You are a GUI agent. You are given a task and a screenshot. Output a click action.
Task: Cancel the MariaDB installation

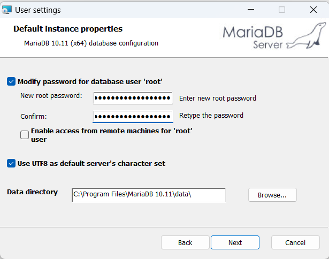295,242
